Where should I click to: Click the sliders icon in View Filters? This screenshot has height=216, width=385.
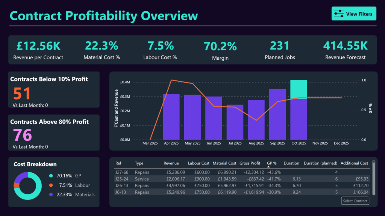click(339, 14)
